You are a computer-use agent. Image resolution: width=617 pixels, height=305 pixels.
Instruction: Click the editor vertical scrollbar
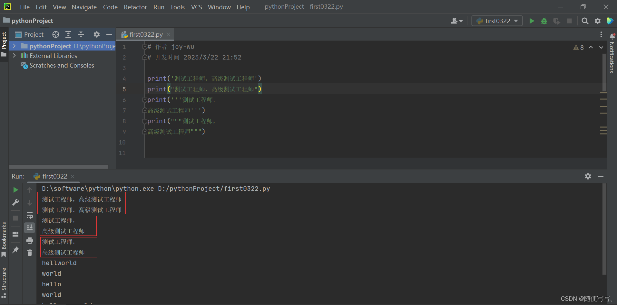tap(604, 72)
